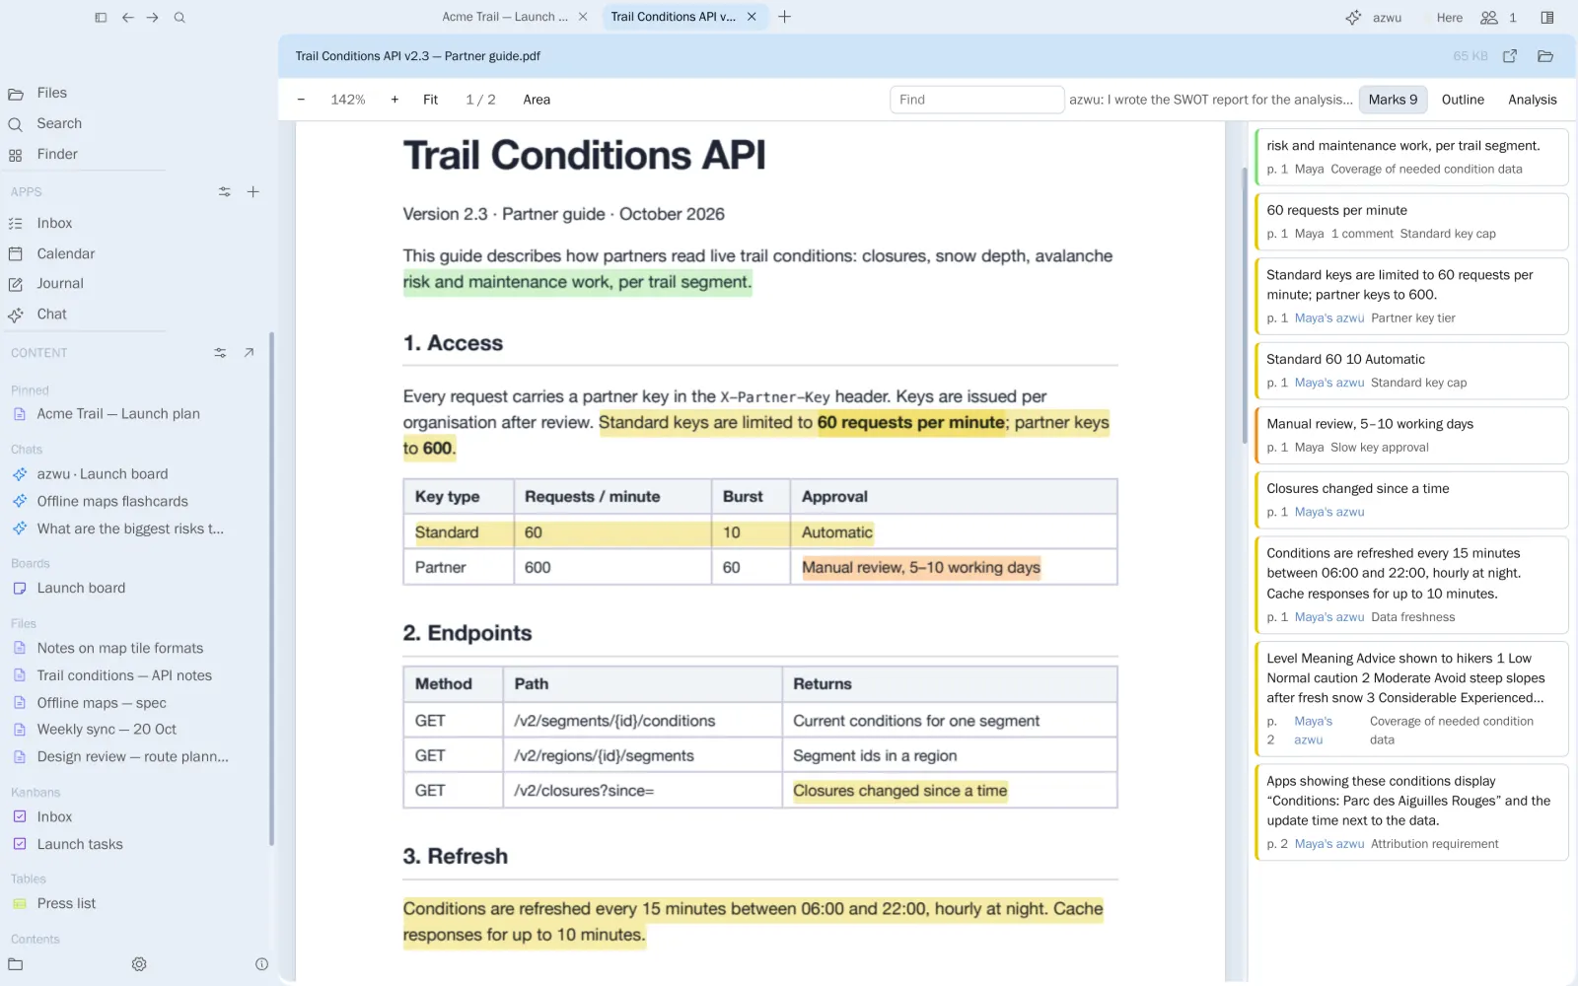The height and width of the screenshot is (986, 1578).
Task: Toggle the right side panel icon
Action: pyautogui.click(x=1547, y=18)
